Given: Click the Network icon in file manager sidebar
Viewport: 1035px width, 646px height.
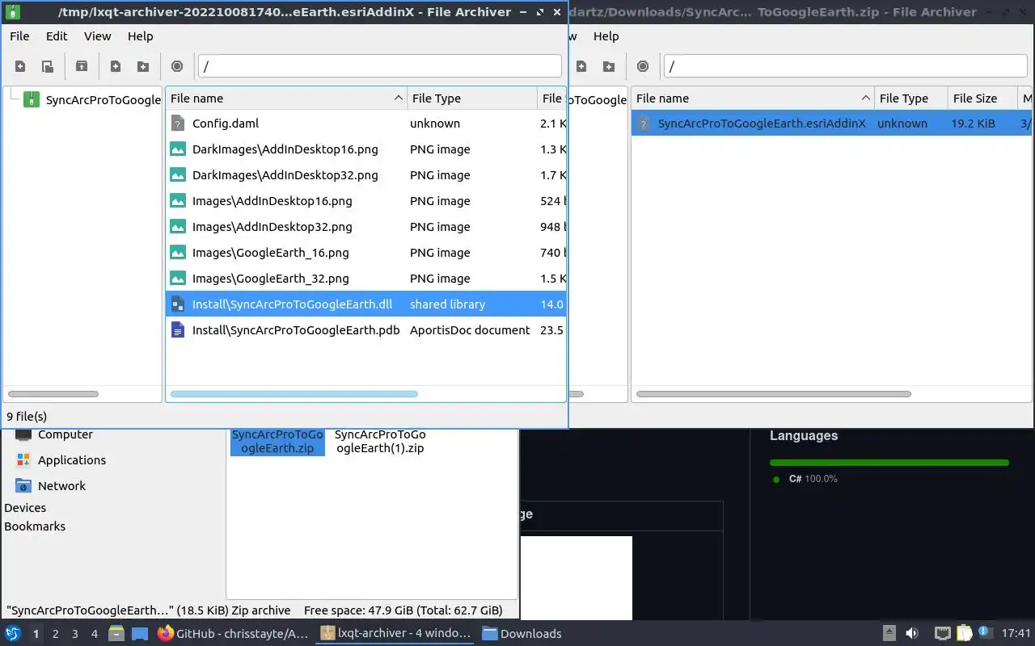Looking at the screenshot, I should [x=23, y=486].
